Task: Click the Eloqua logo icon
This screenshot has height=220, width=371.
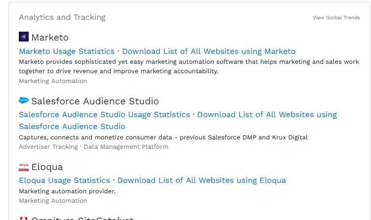Action: point(24,167)
